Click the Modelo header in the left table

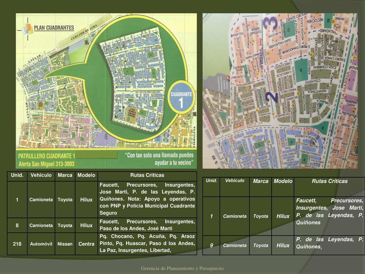[86, 175]
